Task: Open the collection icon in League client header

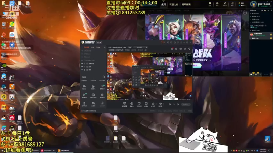Action: (x=217, y=3)
